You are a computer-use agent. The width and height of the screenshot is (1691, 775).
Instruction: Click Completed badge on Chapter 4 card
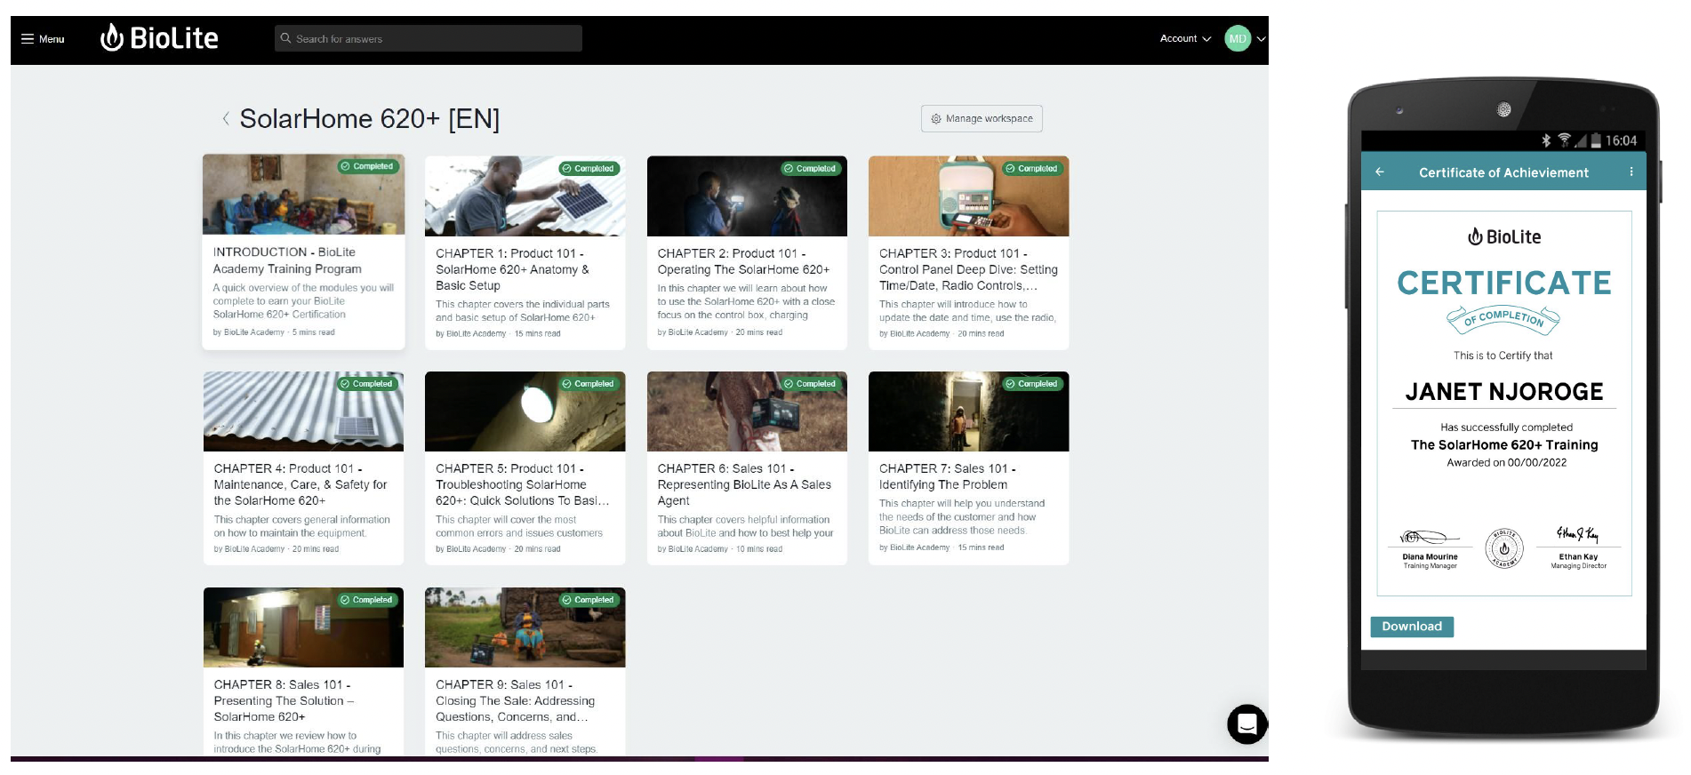click(x=367, y=384)
